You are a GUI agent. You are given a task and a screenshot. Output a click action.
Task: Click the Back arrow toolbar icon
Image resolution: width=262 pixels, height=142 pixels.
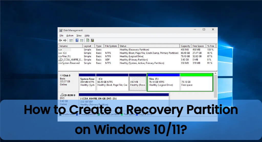click(60, 40)
